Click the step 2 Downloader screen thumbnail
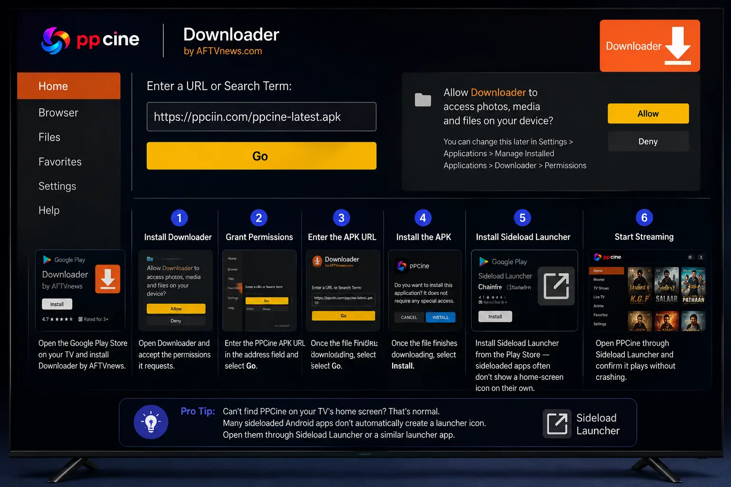 pyautogui.click(x=259, y=291)
